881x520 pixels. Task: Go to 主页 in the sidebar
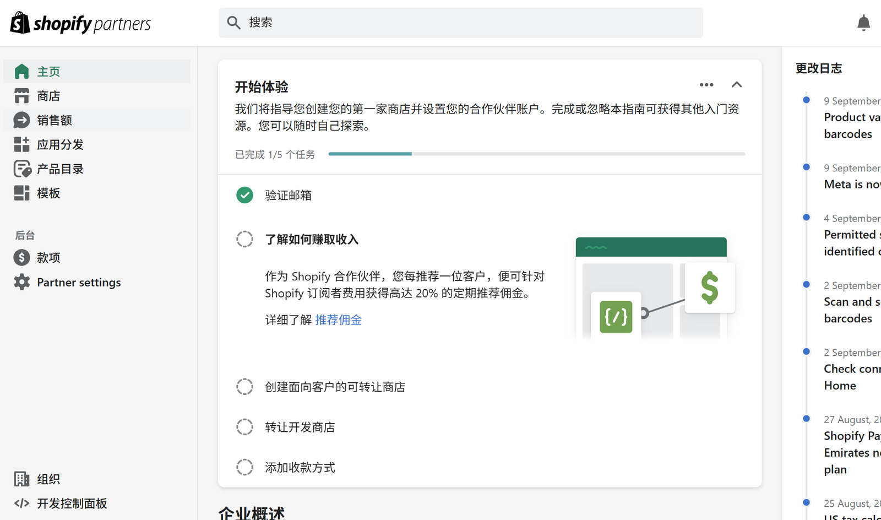pos(97,72)
